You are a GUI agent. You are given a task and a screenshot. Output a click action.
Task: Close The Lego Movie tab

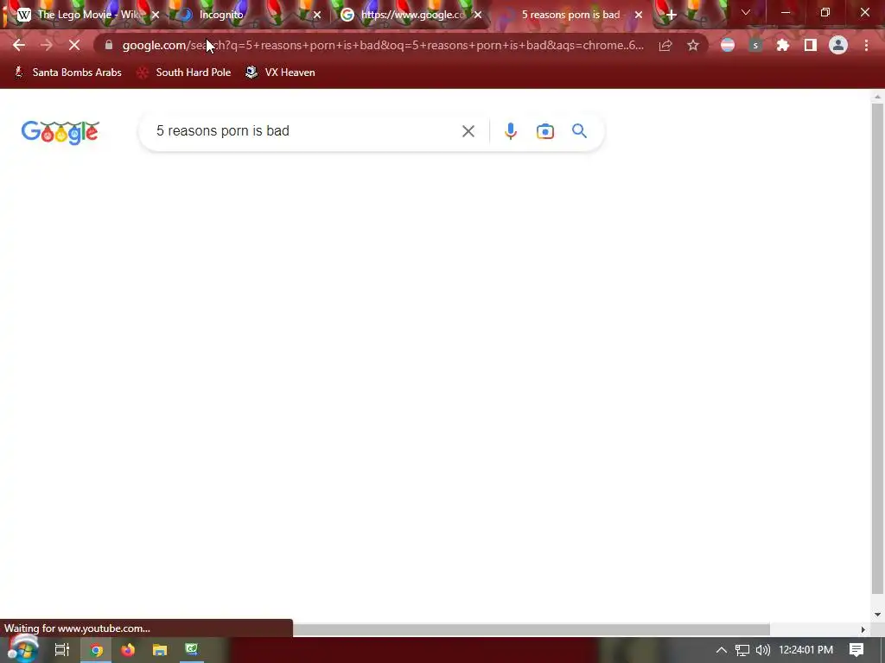(156, 15)
